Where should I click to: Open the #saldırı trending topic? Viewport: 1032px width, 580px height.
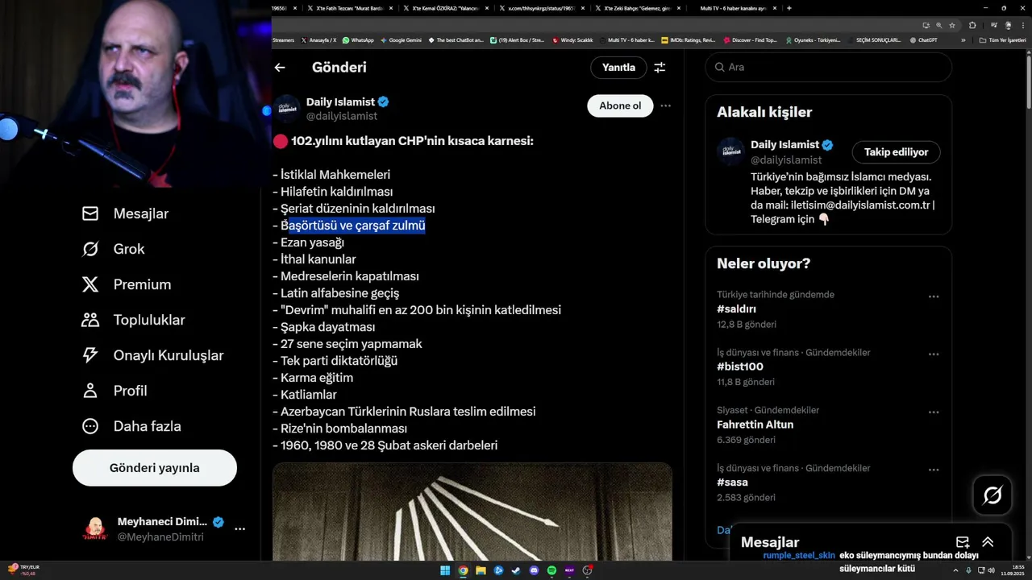pyautogui.click(x=736, y=309)
